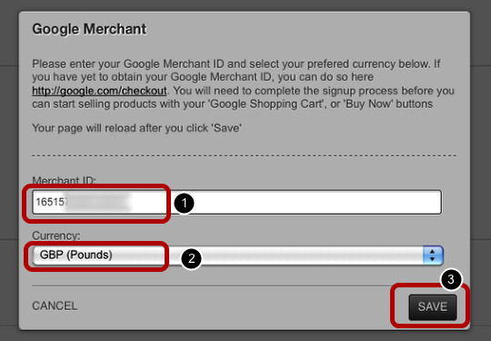The height and width of the screenshot is (341, 491).
Task: Click CANCEL to dismiss the dialog
Action: coord(55,306)
